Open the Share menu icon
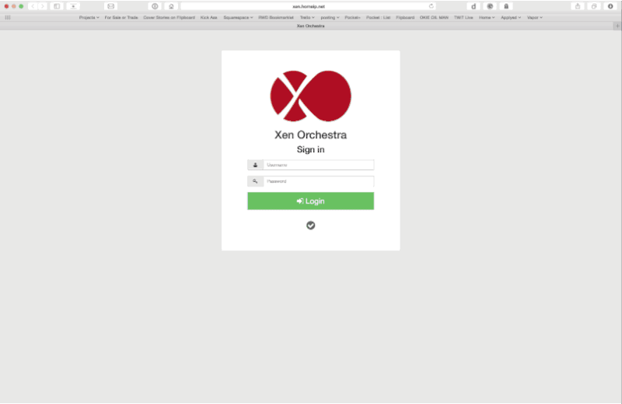622x404 pixels. point(578,6)
